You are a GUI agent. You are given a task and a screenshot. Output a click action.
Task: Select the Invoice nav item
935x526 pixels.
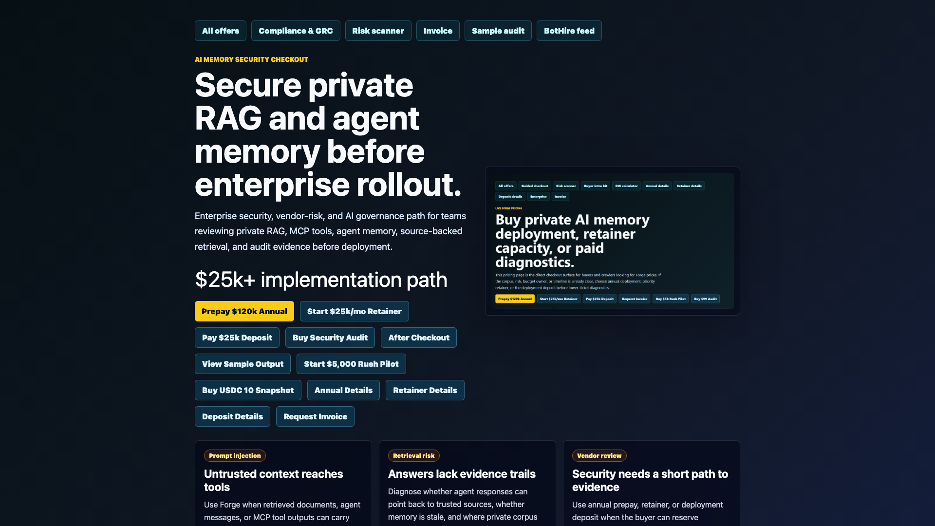[x=438, y=31]
